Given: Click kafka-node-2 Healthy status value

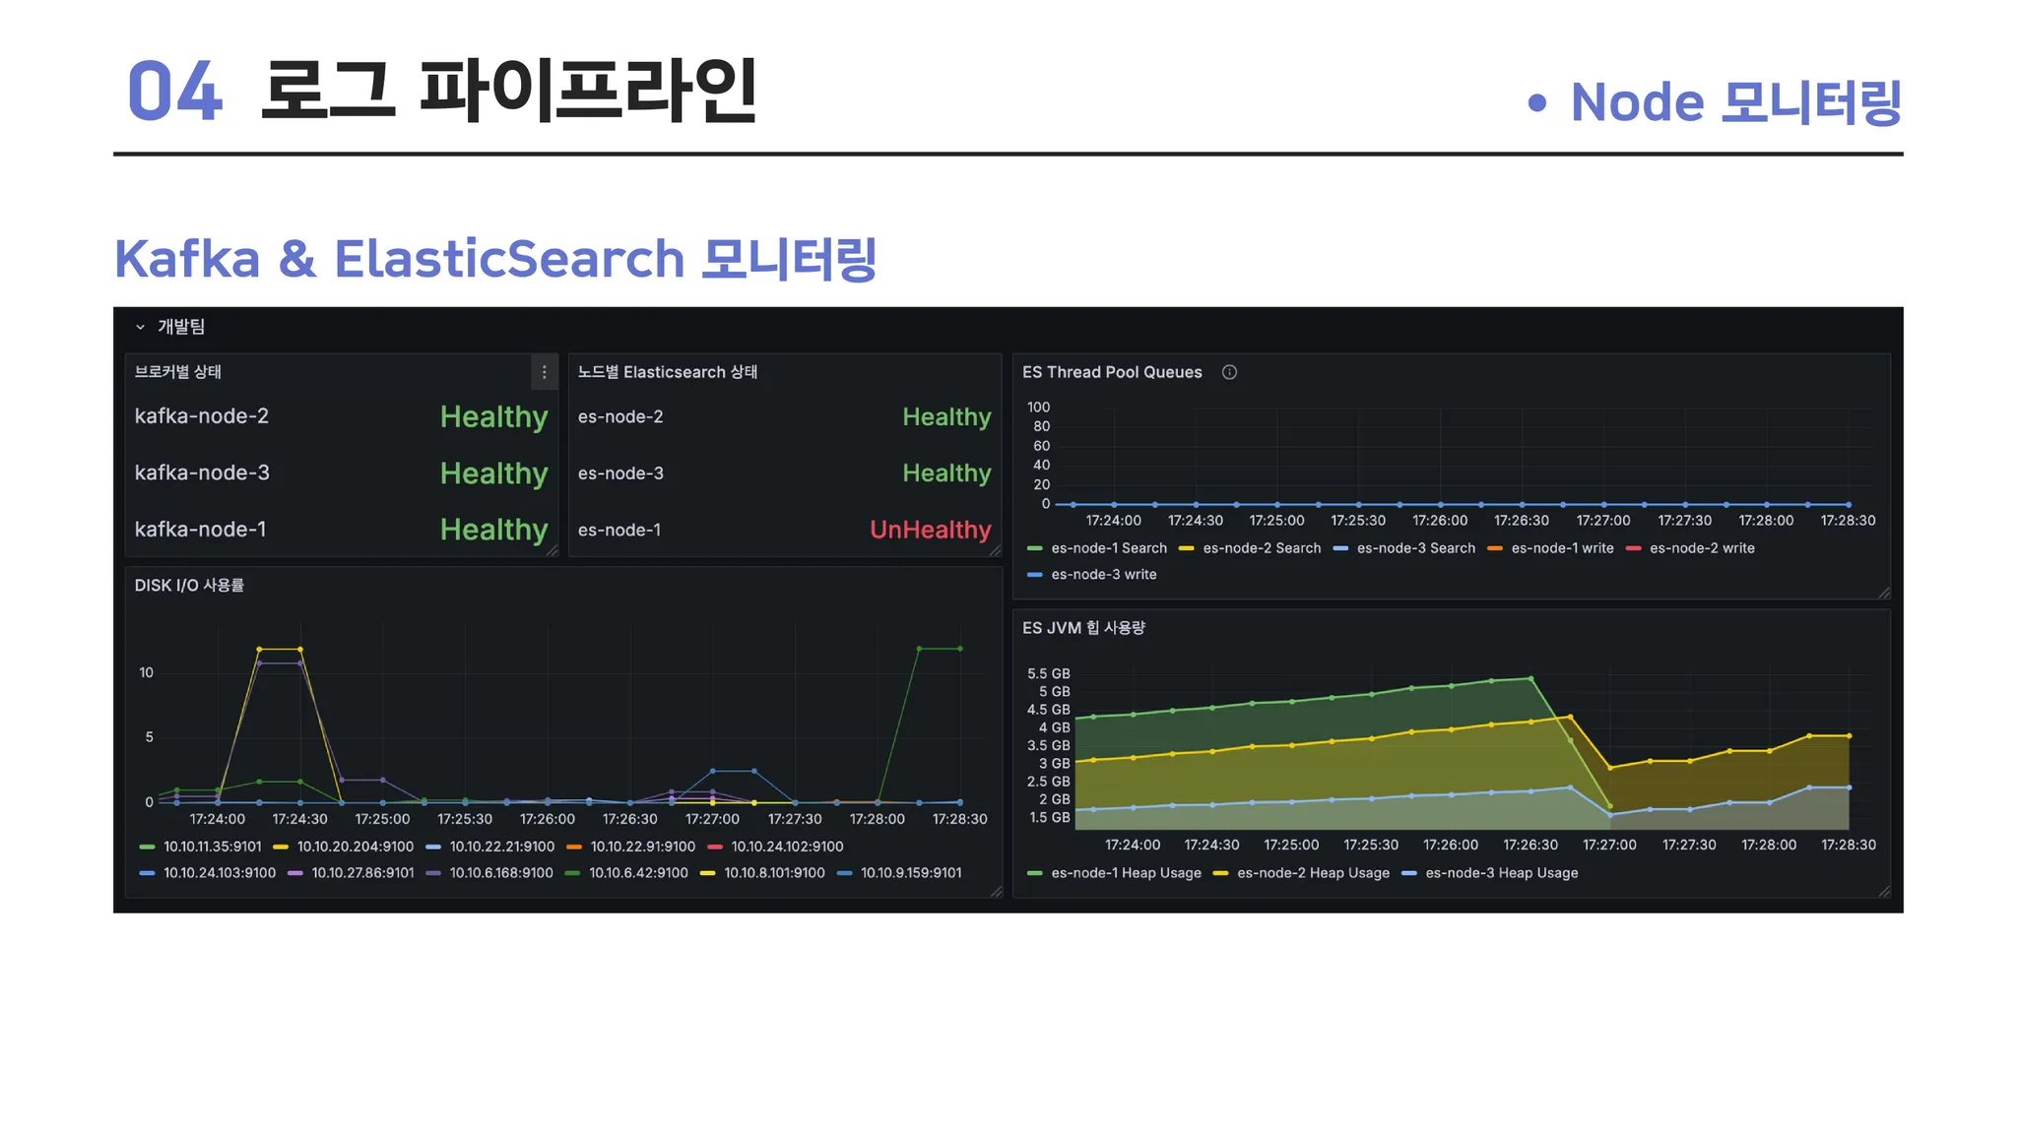Looking at the screenshot, I should (493, 417).
